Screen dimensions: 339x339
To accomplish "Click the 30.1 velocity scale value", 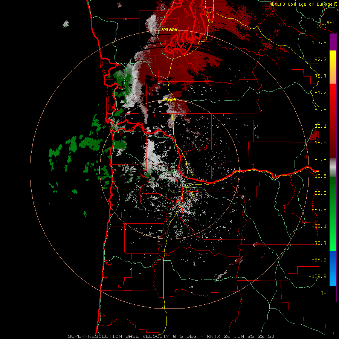I will [321, 126].
